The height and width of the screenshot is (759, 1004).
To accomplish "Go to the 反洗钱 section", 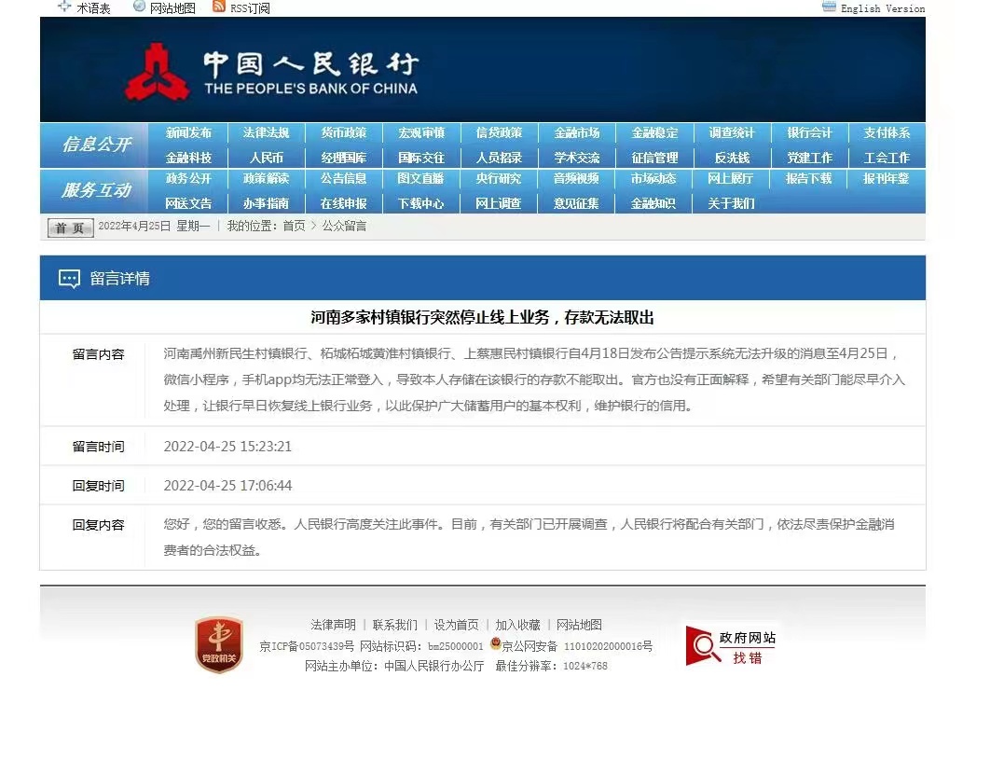I will 732,158.
